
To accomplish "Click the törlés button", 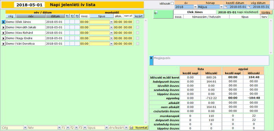I will click(x=266, y=13).
